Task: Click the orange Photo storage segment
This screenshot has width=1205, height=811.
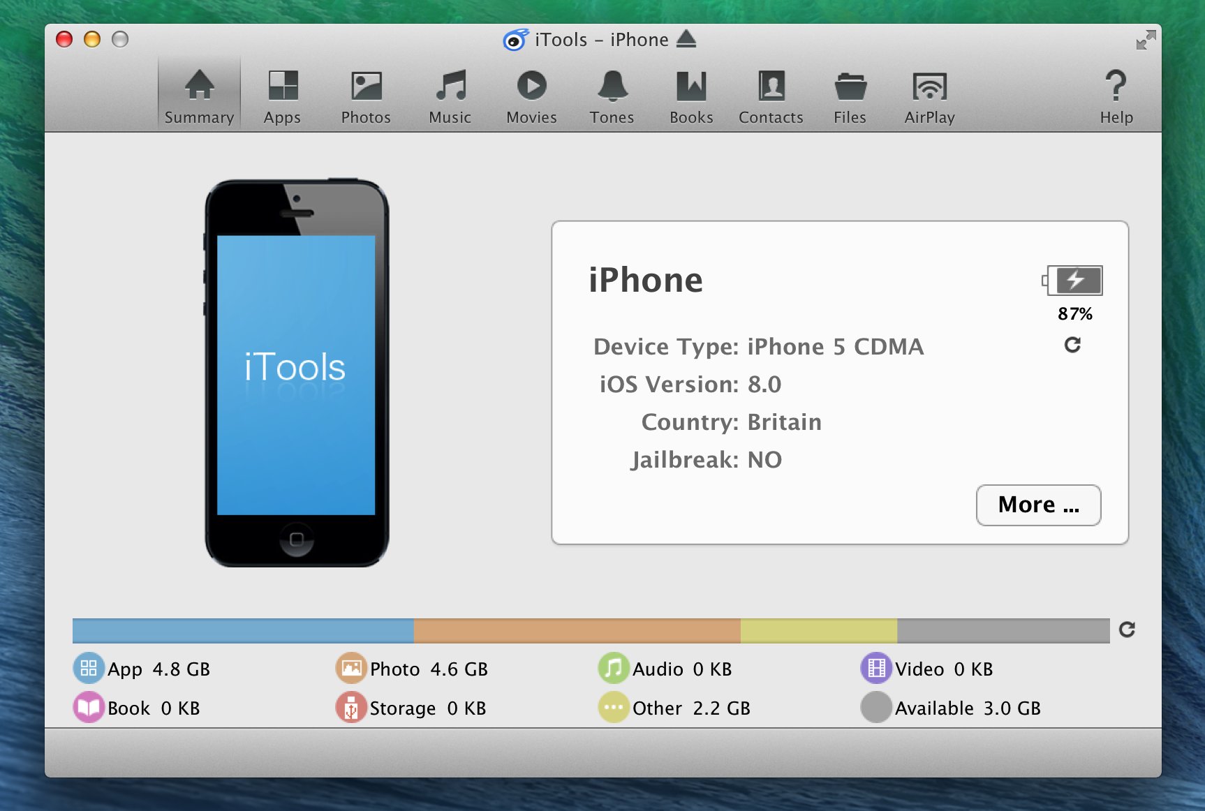Action: (x=577, y=630)
